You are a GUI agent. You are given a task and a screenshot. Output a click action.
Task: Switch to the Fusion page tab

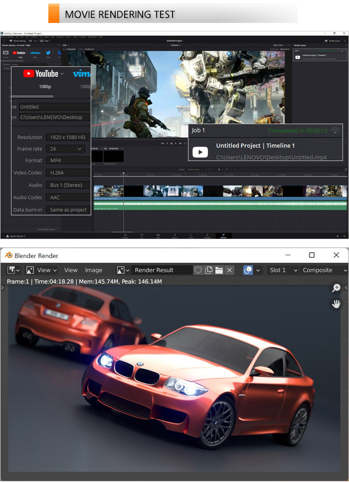coord(174,236)
